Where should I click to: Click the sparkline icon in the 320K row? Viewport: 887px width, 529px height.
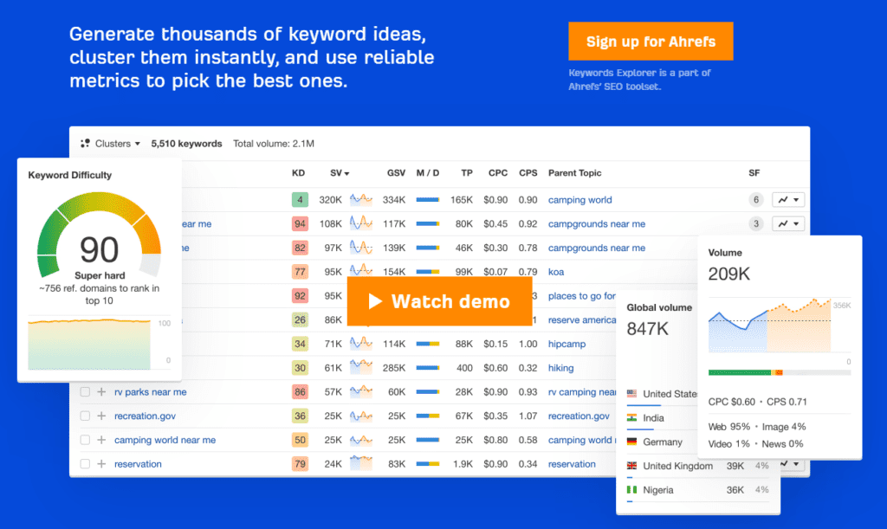[361, 199]
